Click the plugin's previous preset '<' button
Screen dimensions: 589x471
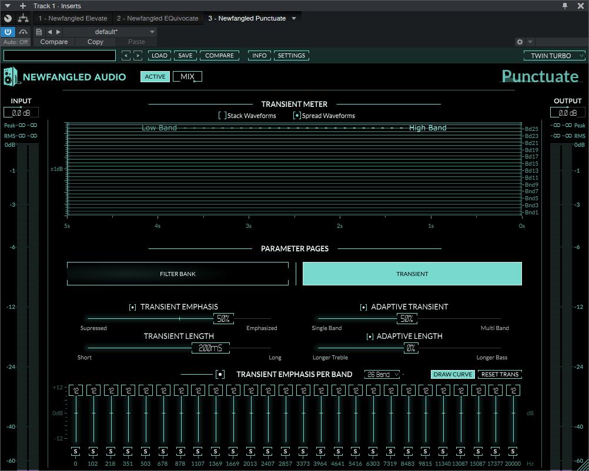[x=126, y=56]
